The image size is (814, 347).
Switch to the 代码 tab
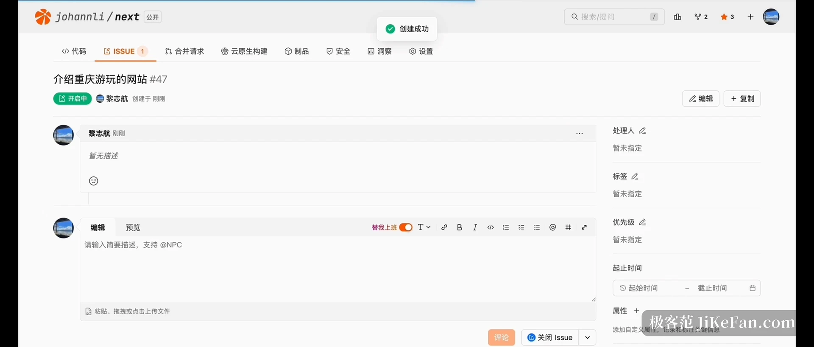click(74, 51)
